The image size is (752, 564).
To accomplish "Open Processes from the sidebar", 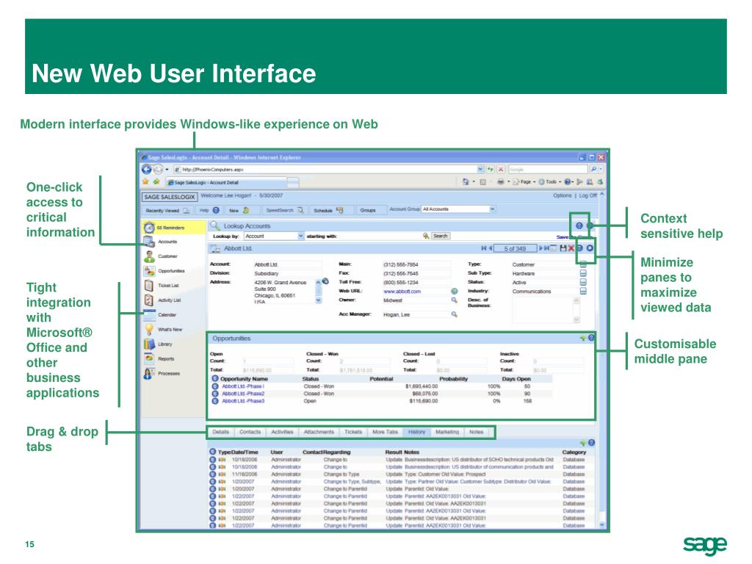I will (x=162, y=373).
